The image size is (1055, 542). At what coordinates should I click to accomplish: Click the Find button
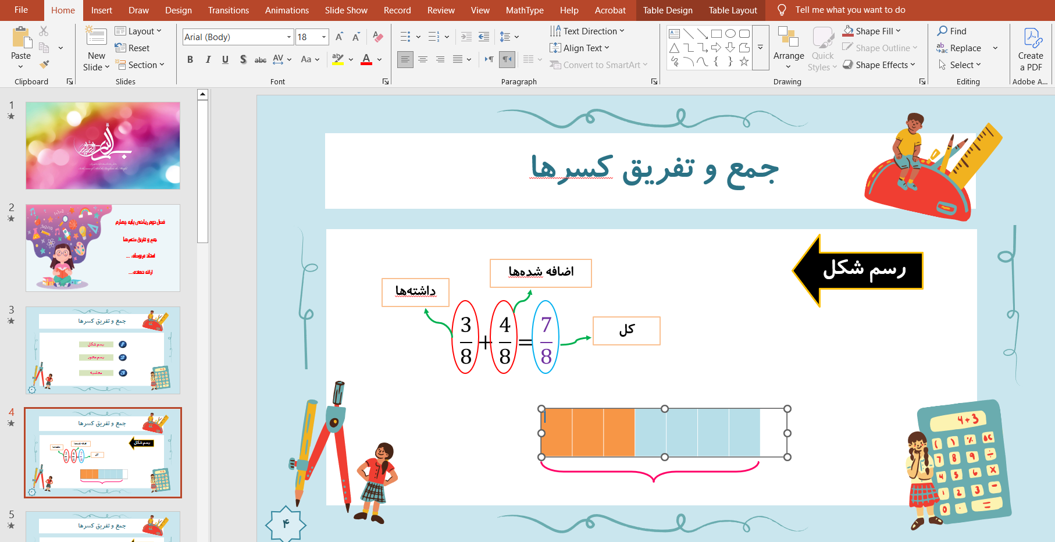951,31
